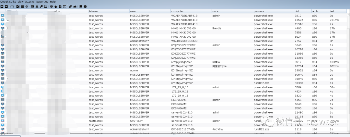This screenshot has width=350, height=137.
Task: Switch to the session table view icon
Action: (x=22, y=6)
